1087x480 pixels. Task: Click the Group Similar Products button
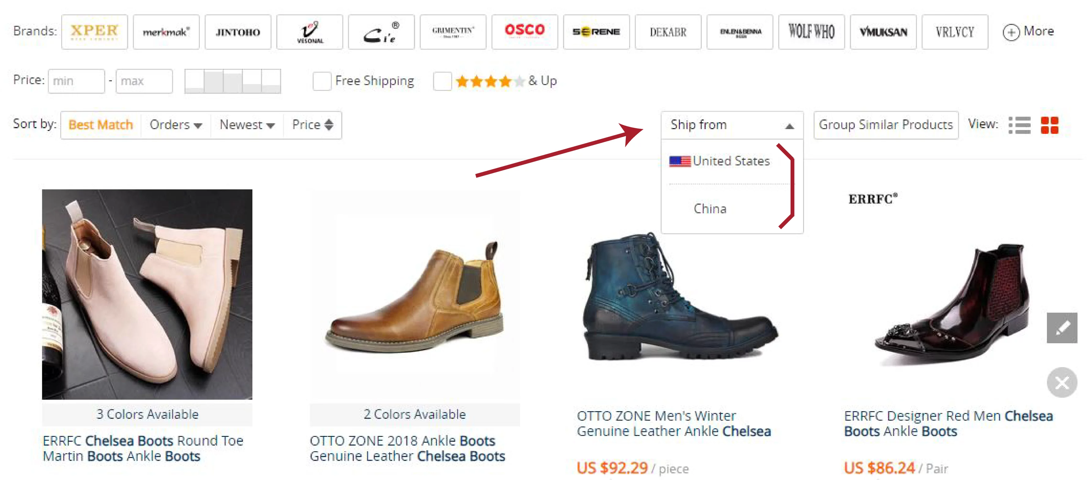click(x=885, y=125)
